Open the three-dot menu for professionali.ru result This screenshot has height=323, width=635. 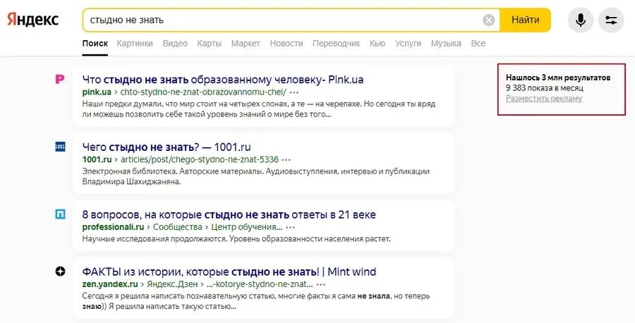(291, 227)
